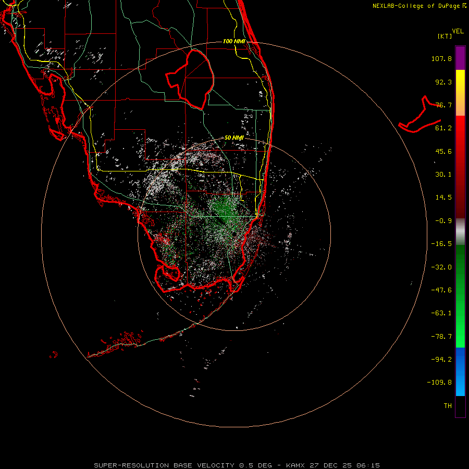Click the -16.5 velocity scale value
The height and width of the screenshot is (469, 469).
pos(441,244)
